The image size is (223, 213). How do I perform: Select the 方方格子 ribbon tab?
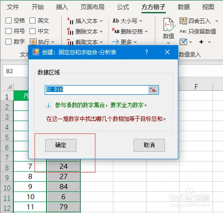point(153,7)
